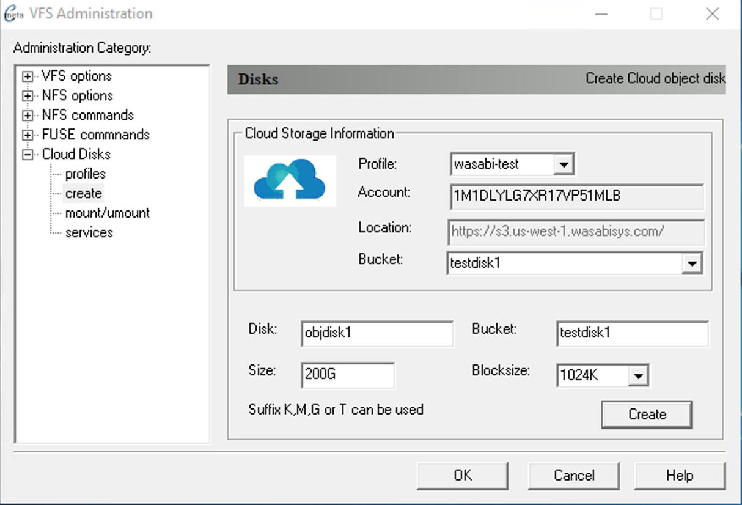Select the create tree item
This screenshot has width=742, height=505.
(84, 194)
